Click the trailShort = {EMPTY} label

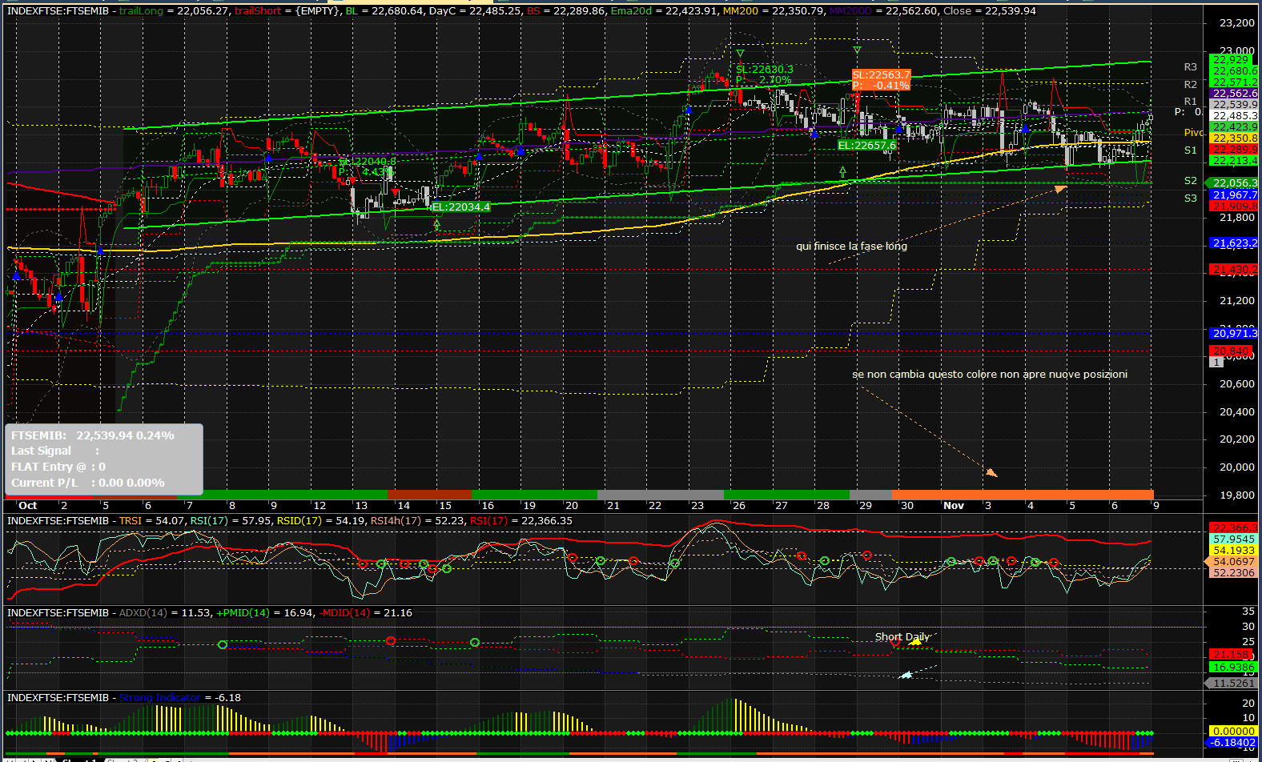pos(287,11)
